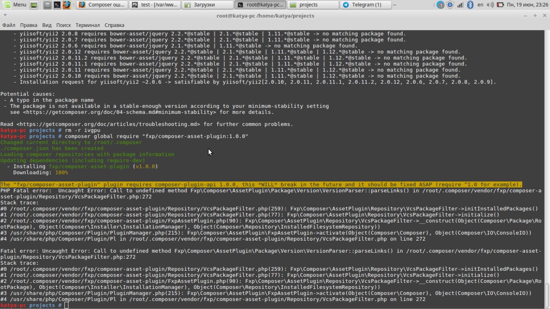The height and width of the screenshot is (309, 550).
Task: Click the 'Installing fxp/composer-asset-plugin (v1.0.0)' line
Action: point(82,166)
